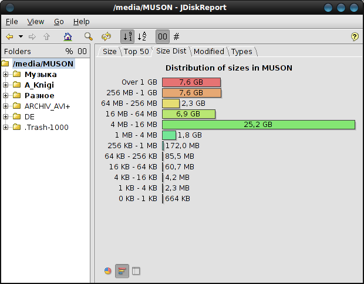Toggle sort alphabetically A-Z button
364x284 pixels.
[142, 36]
